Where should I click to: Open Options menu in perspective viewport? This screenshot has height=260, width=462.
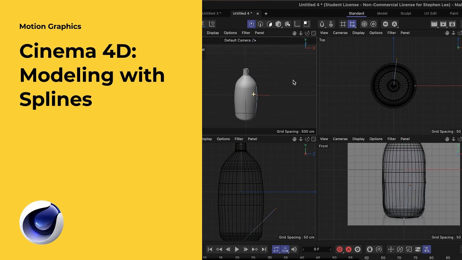[230, 33]
